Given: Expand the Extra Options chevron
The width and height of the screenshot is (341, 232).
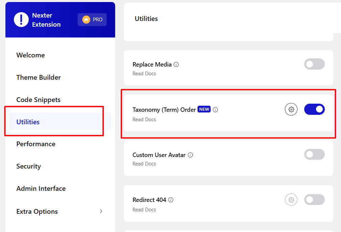Looking at the screenshot, I should coord(101,211).
